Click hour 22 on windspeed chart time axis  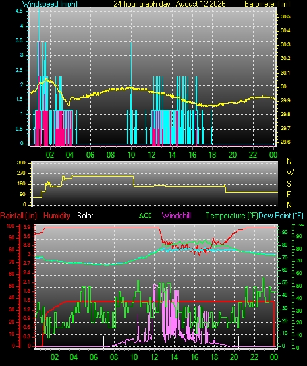[253, 155]
